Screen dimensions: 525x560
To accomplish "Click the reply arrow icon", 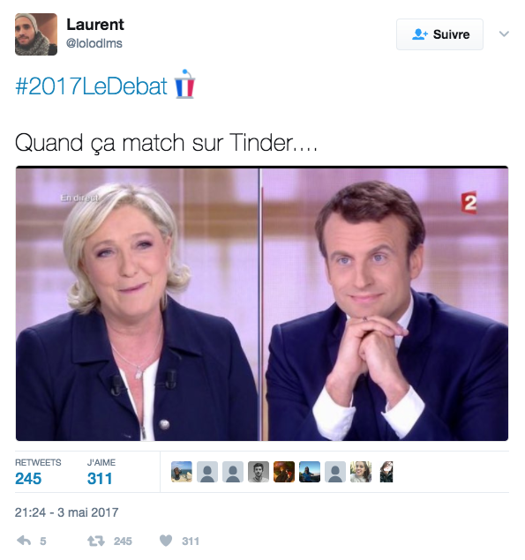I will [x=24, y=541].
